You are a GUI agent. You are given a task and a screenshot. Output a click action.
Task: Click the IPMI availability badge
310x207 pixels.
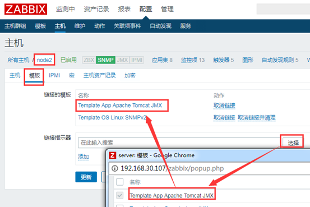(x=137, y=60)
